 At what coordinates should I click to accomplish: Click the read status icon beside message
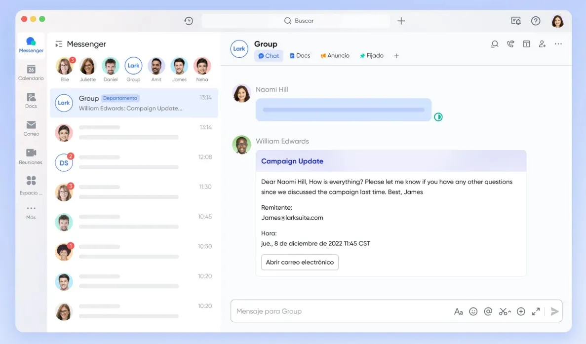pos(438,117)
